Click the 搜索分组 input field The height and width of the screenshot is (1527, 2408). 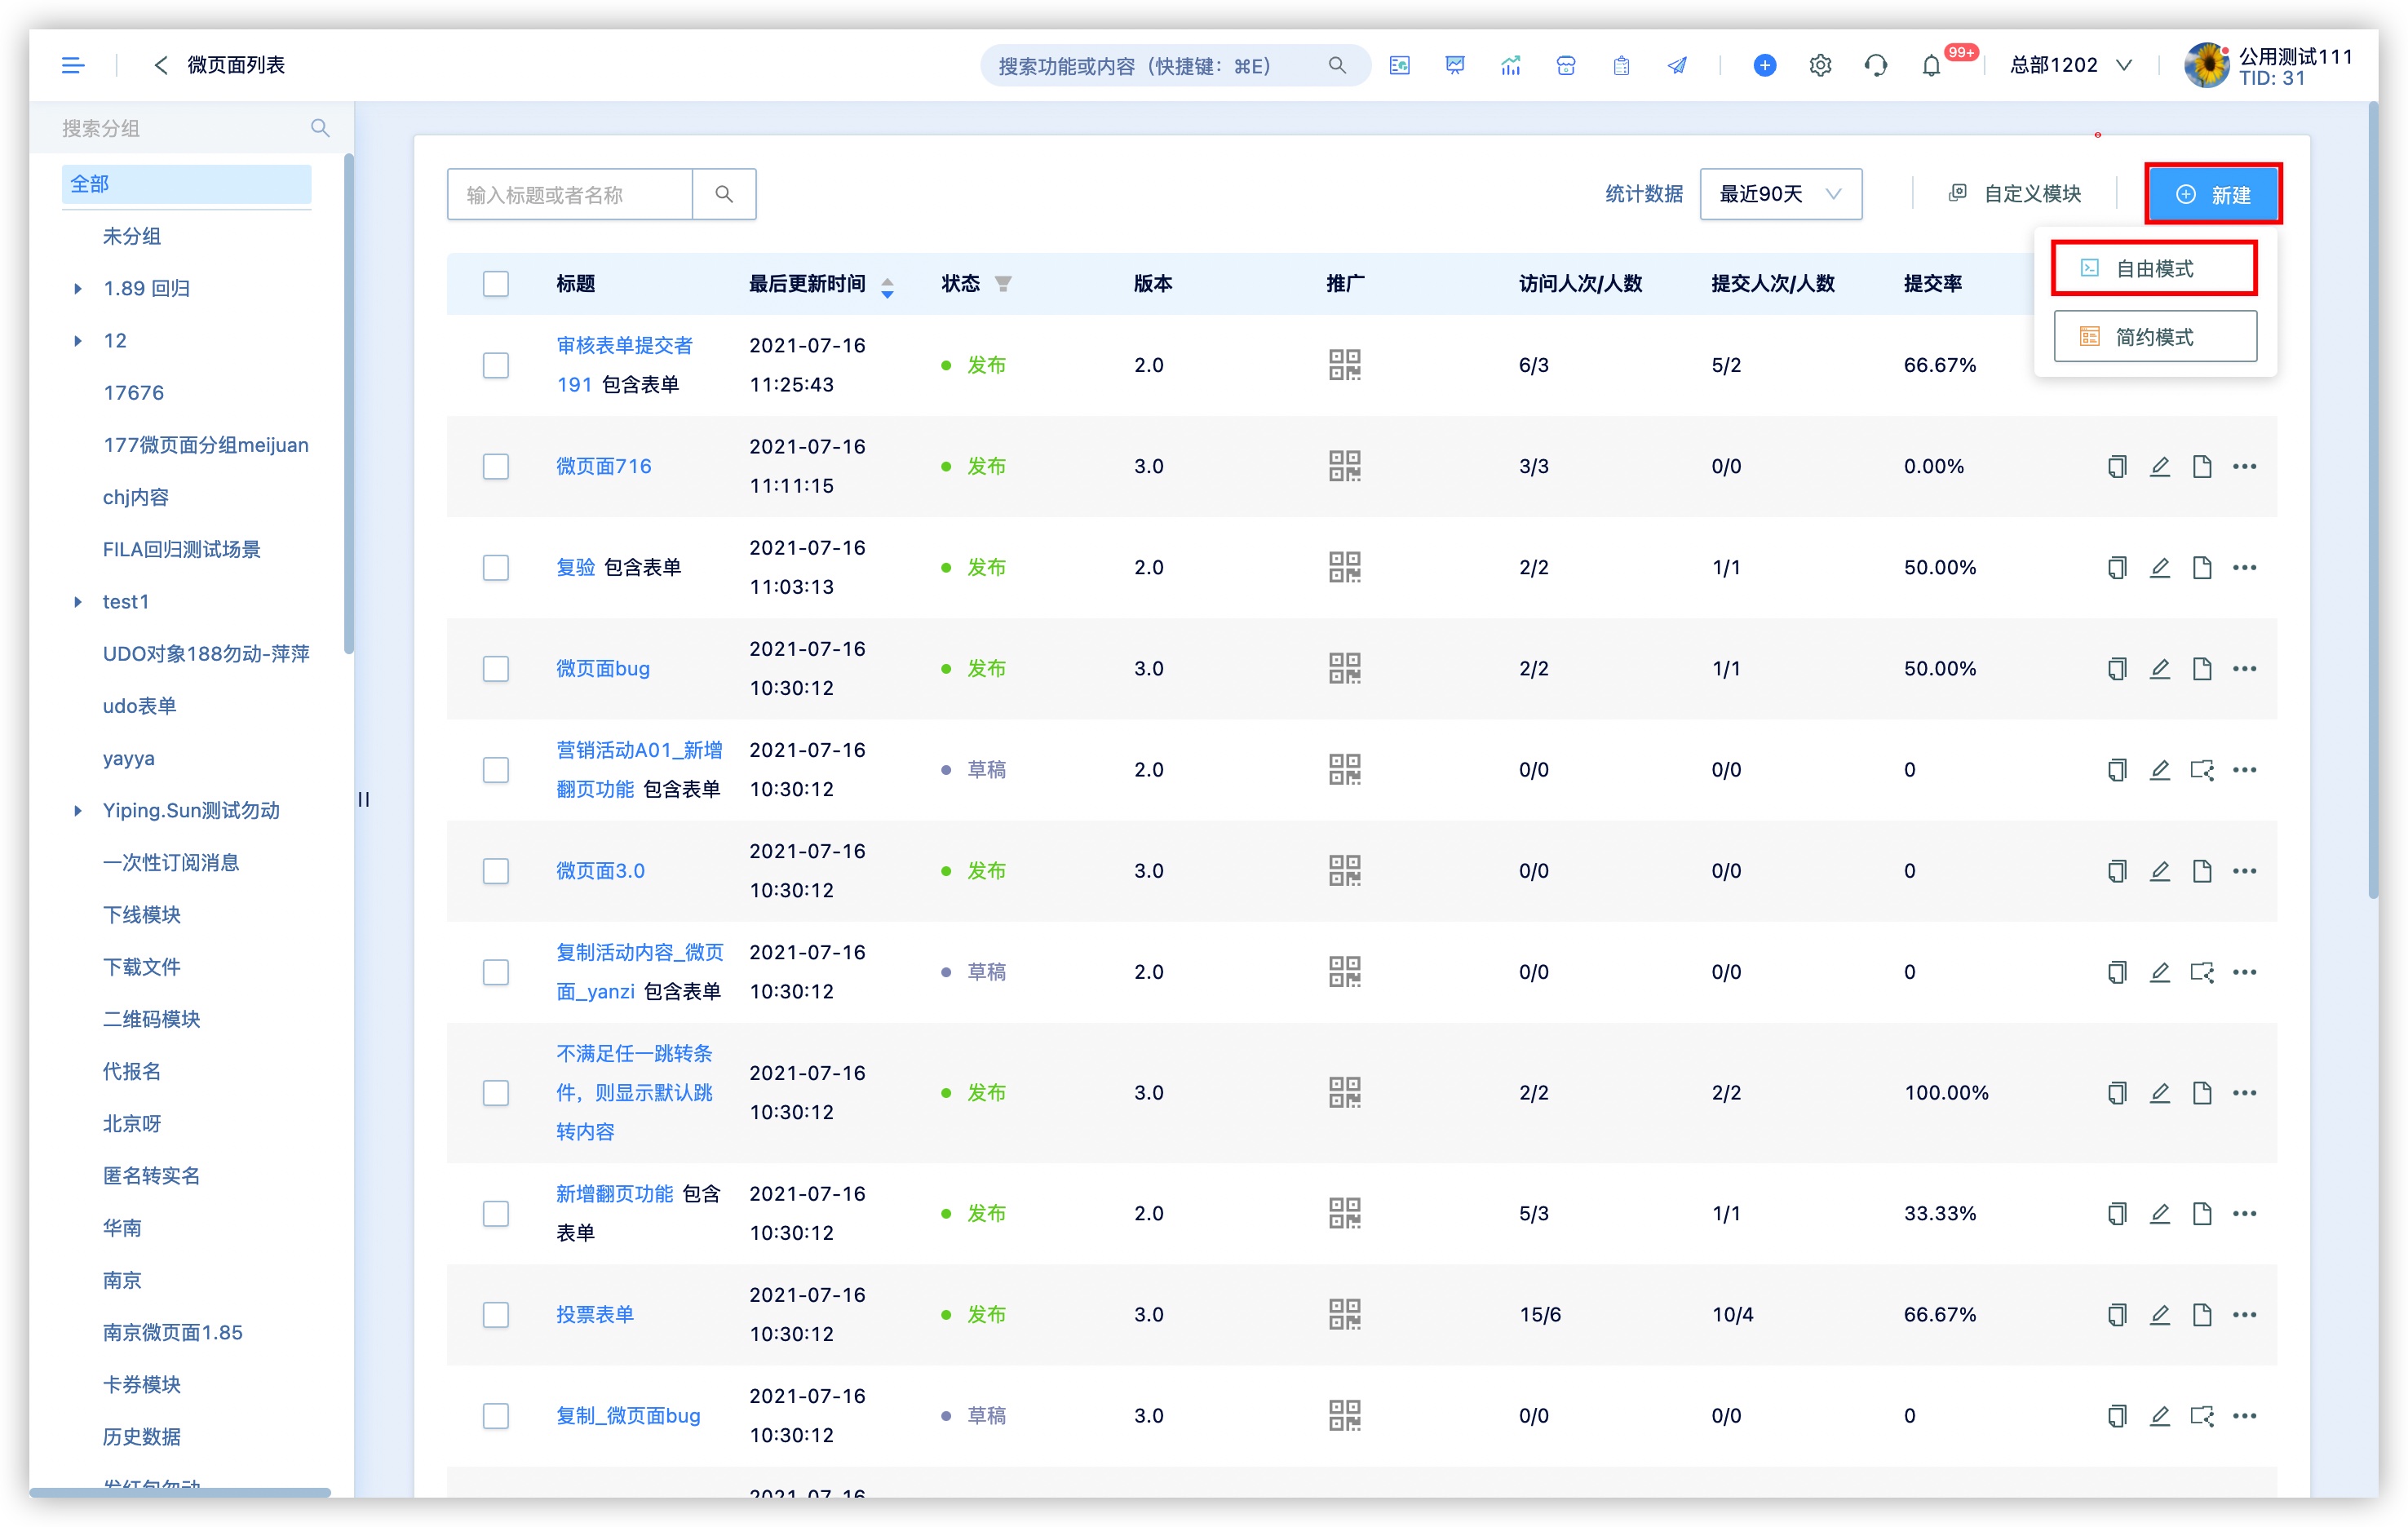click(x=180, y=128)
